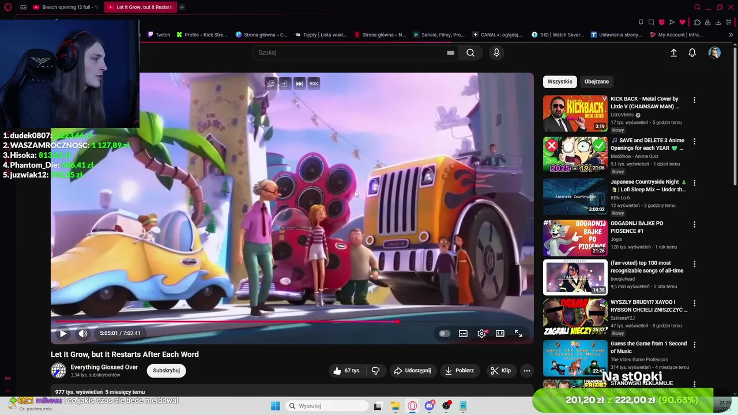Open 'Guess the Game from 1 Second' title
This screenshot has width=738, height=415.
click(x=649, y=348)
